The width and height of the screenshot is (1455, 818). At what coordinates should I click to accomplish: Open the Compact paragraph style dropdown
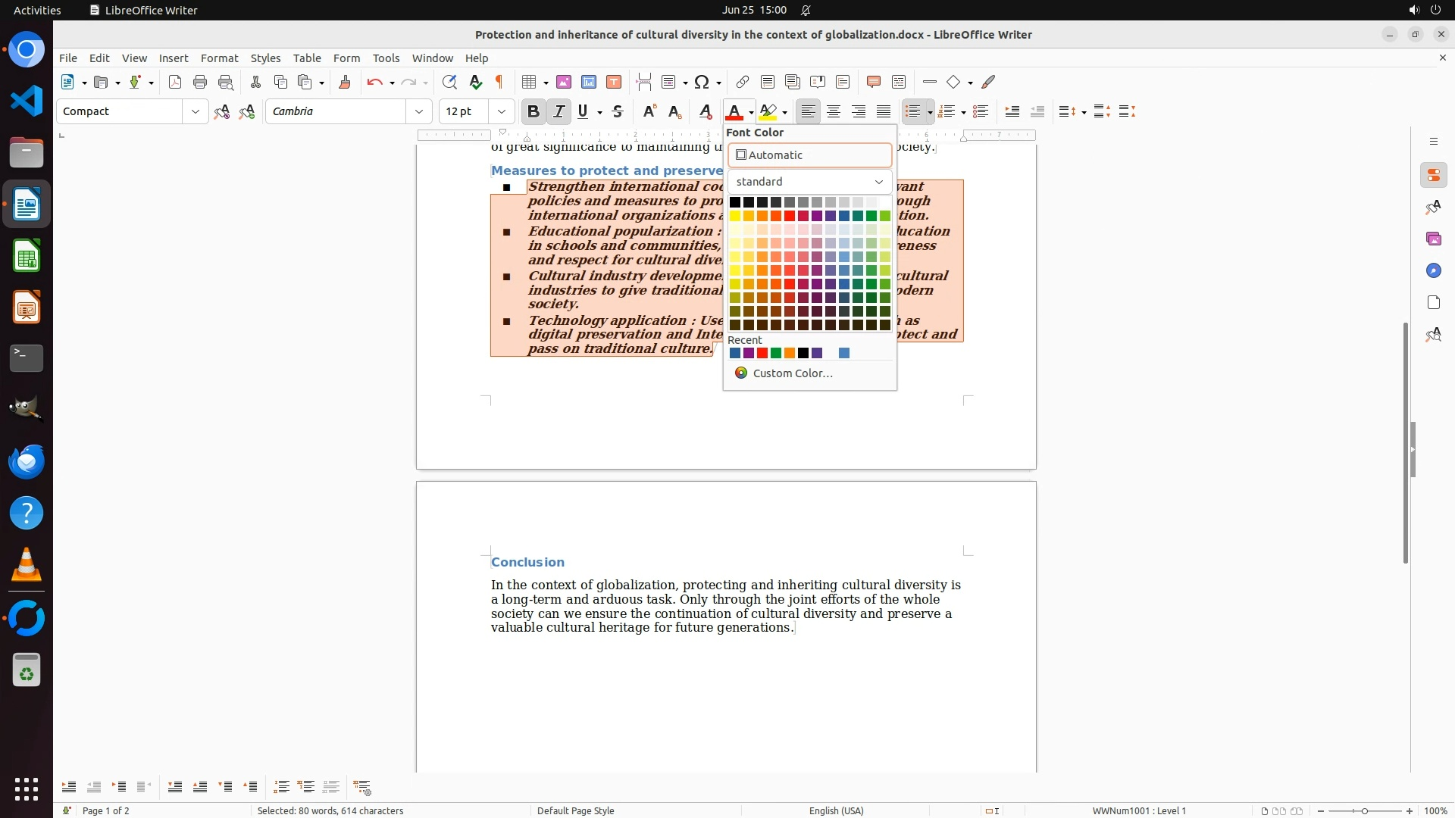point(196,111)
